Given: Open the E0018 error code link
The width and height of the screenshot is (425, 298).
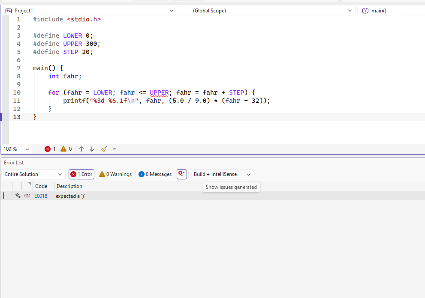Looking at the screenshot, I should [x=41, y=196].
